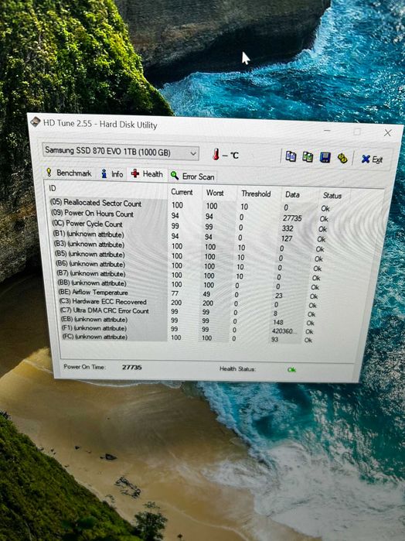Click the Exit button
This screenshot has width=405, height=541.
click(372, 159)
